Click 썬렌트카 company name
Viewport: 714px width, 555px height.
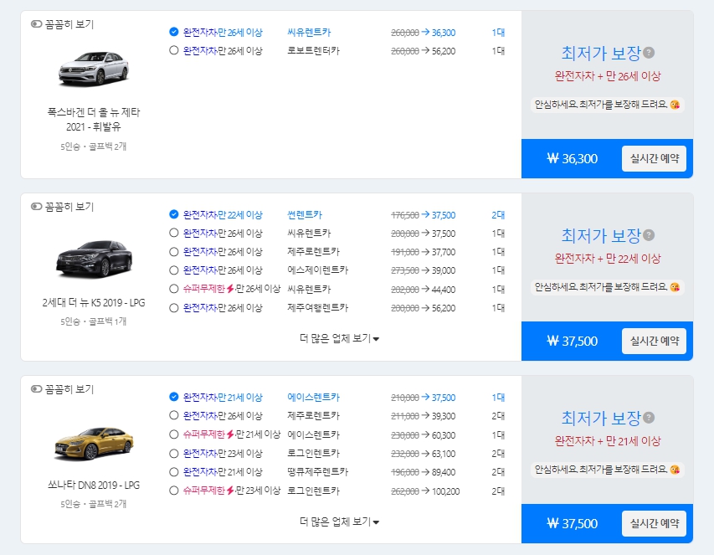[304, 214]
